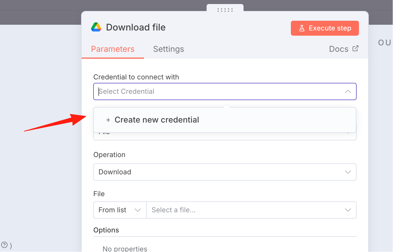Click the Google Drive node icon
This screenshot has width=393, height=252.
(96, 27)
